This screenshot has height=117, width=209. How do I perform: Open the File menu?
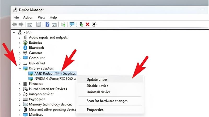[x=16, y=17]
